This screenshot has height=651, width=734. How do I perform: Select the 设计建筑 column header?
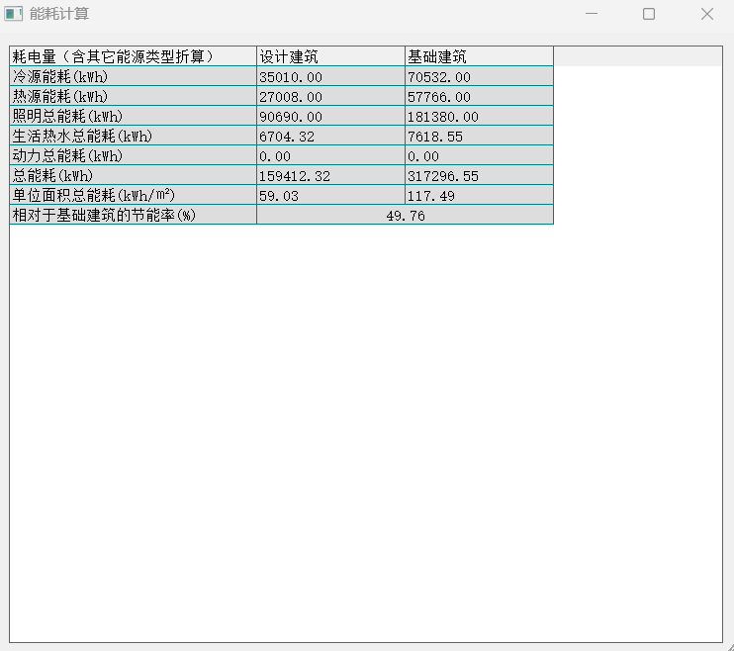click(330, 56)
